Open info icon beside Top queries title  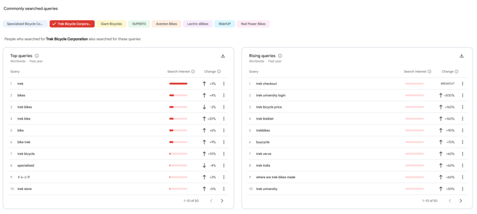tap(37, 56)
